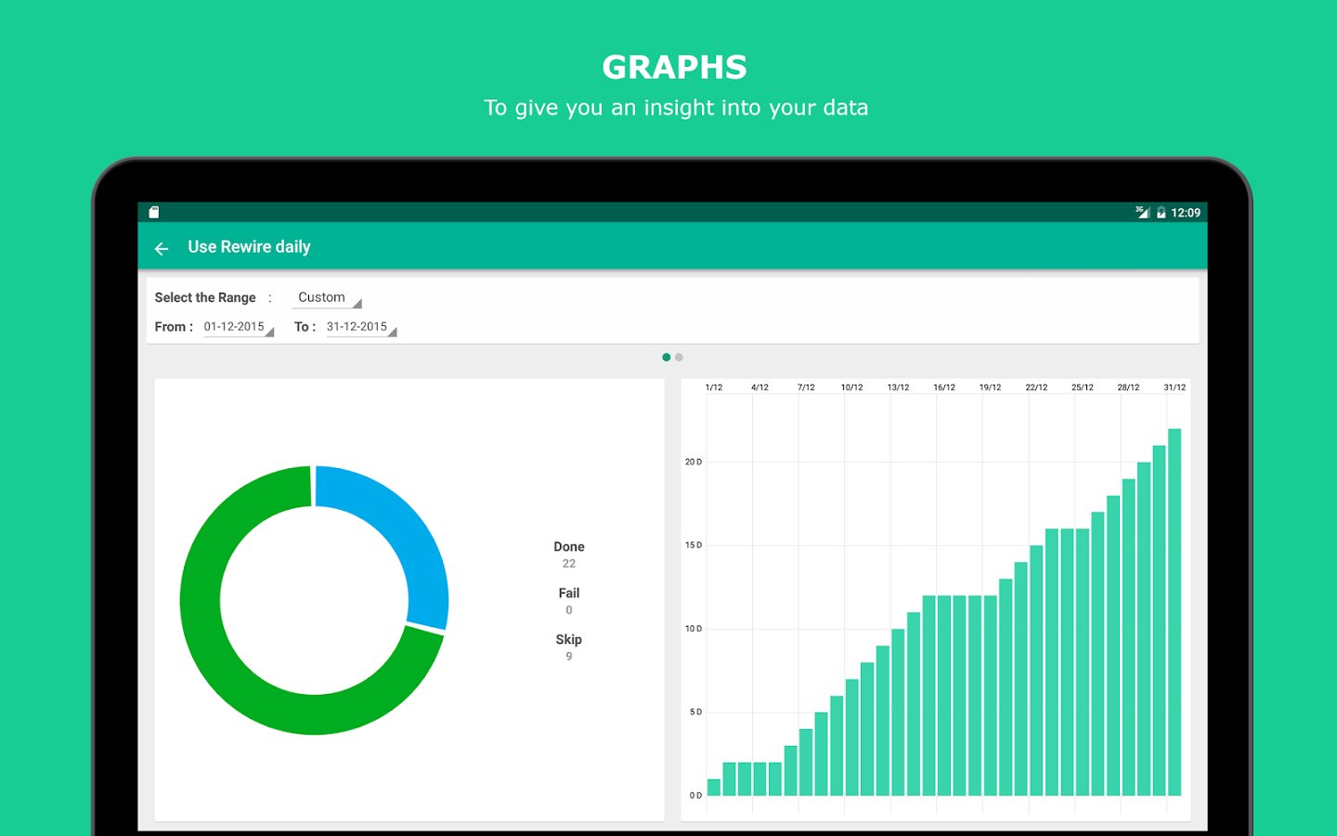Tap the 3G signal status icon
This screenshot has height=836, width=1337.
pyautogui.click(x=1142, y=213)
